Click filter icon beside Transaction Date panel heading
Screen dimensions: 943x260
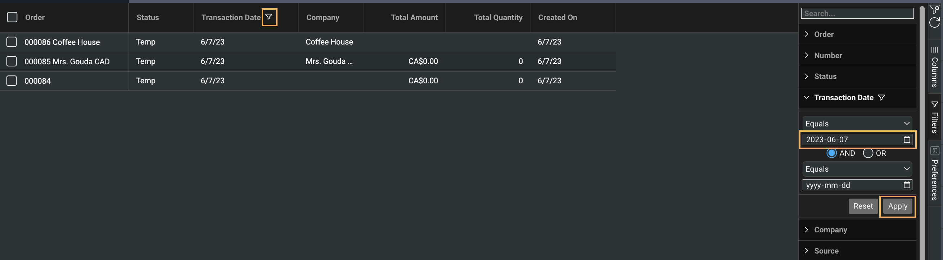881,98
